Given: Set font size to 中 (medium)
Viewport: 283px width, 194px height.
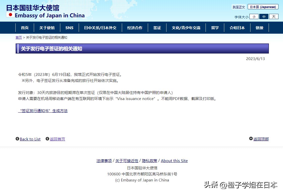Looking at the screenshot, I should point(264,17).
